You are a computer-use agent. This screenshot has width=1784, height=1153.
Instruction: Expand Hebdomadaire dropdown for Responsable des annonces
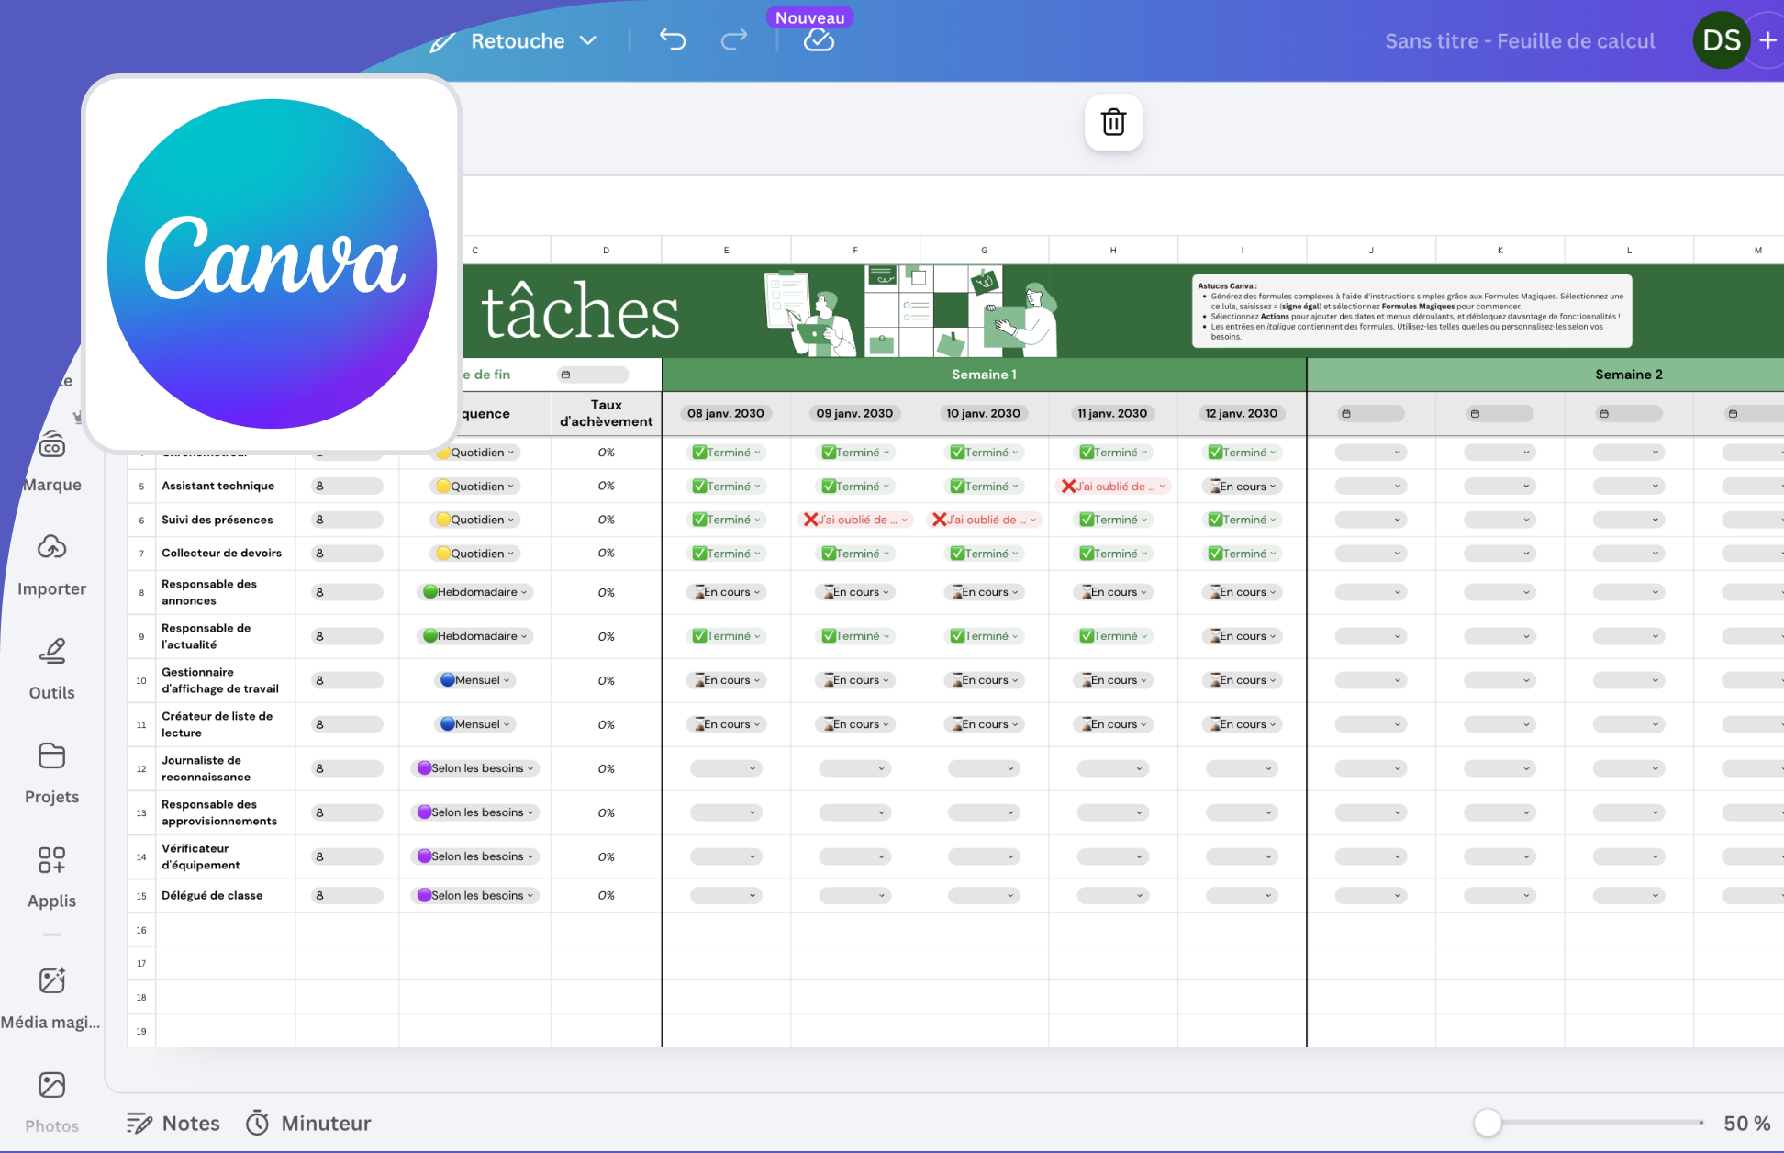tap(475, 592)
